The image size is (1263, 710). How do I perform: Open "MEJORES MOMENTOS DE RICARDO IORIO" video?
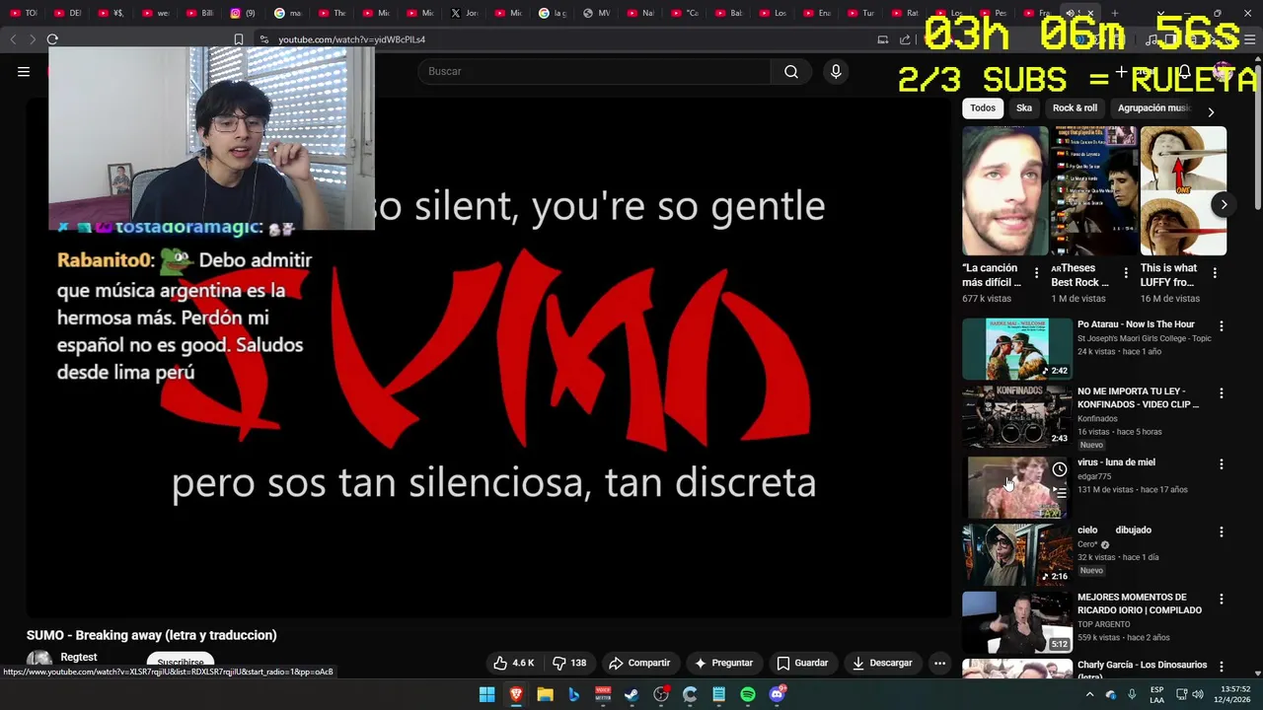click(1140, 603)
